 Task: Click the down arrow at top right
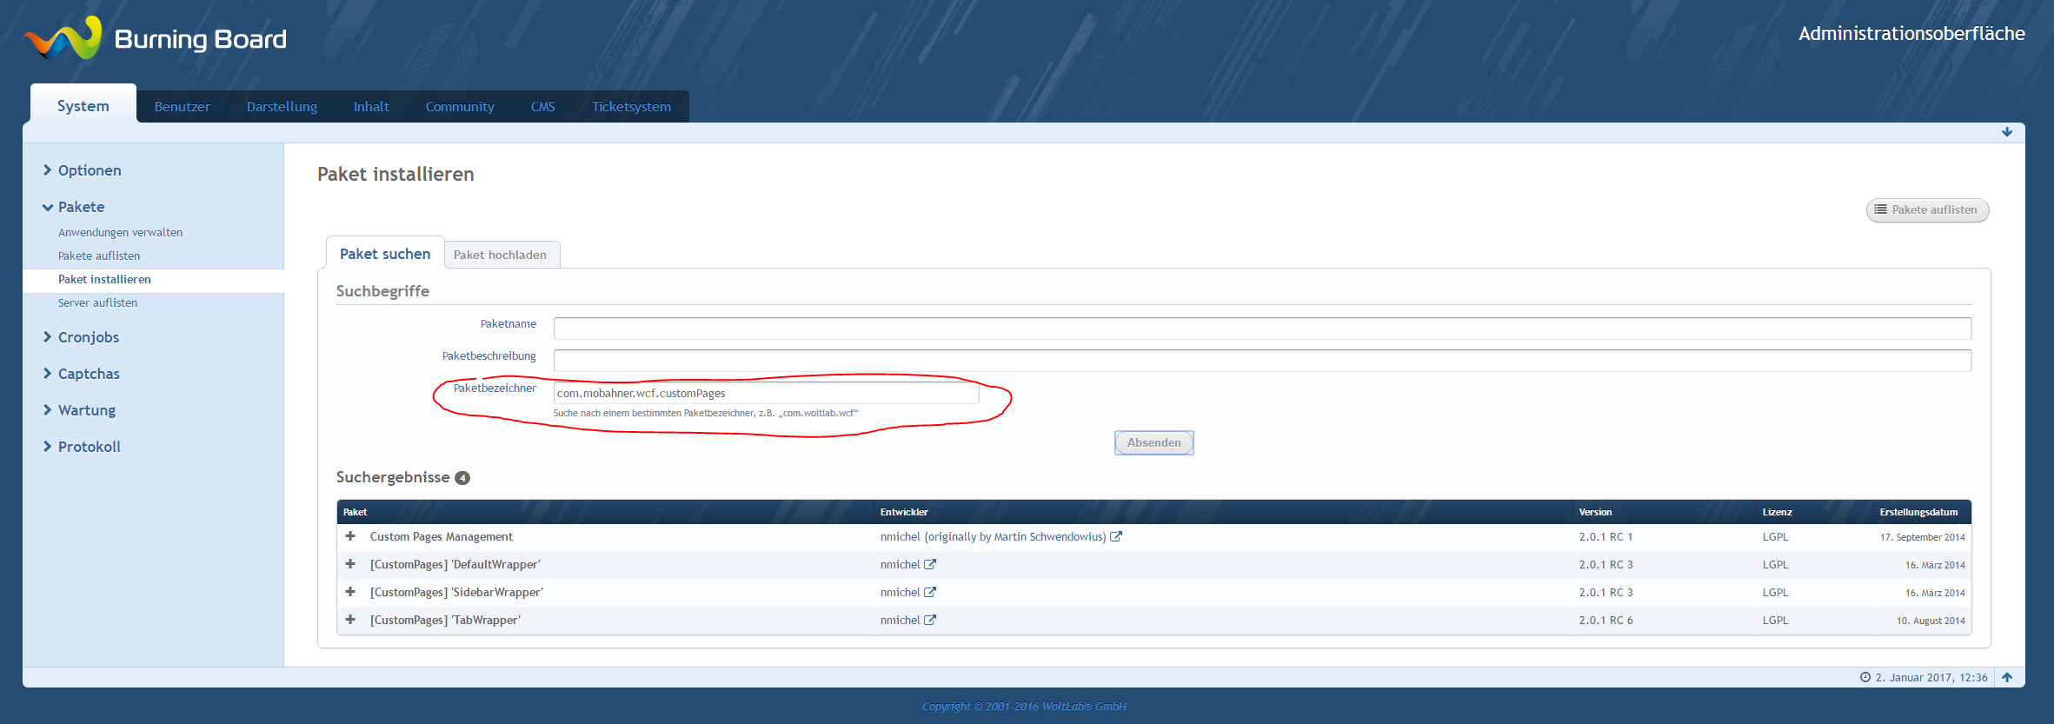pyautogui.click(x=2007, y=132)
